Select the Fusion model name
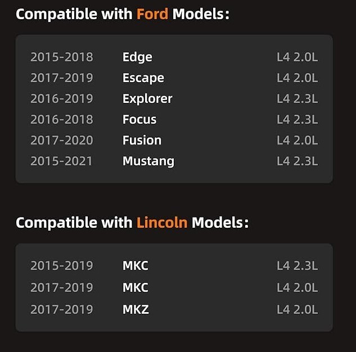 pos(142,140)
